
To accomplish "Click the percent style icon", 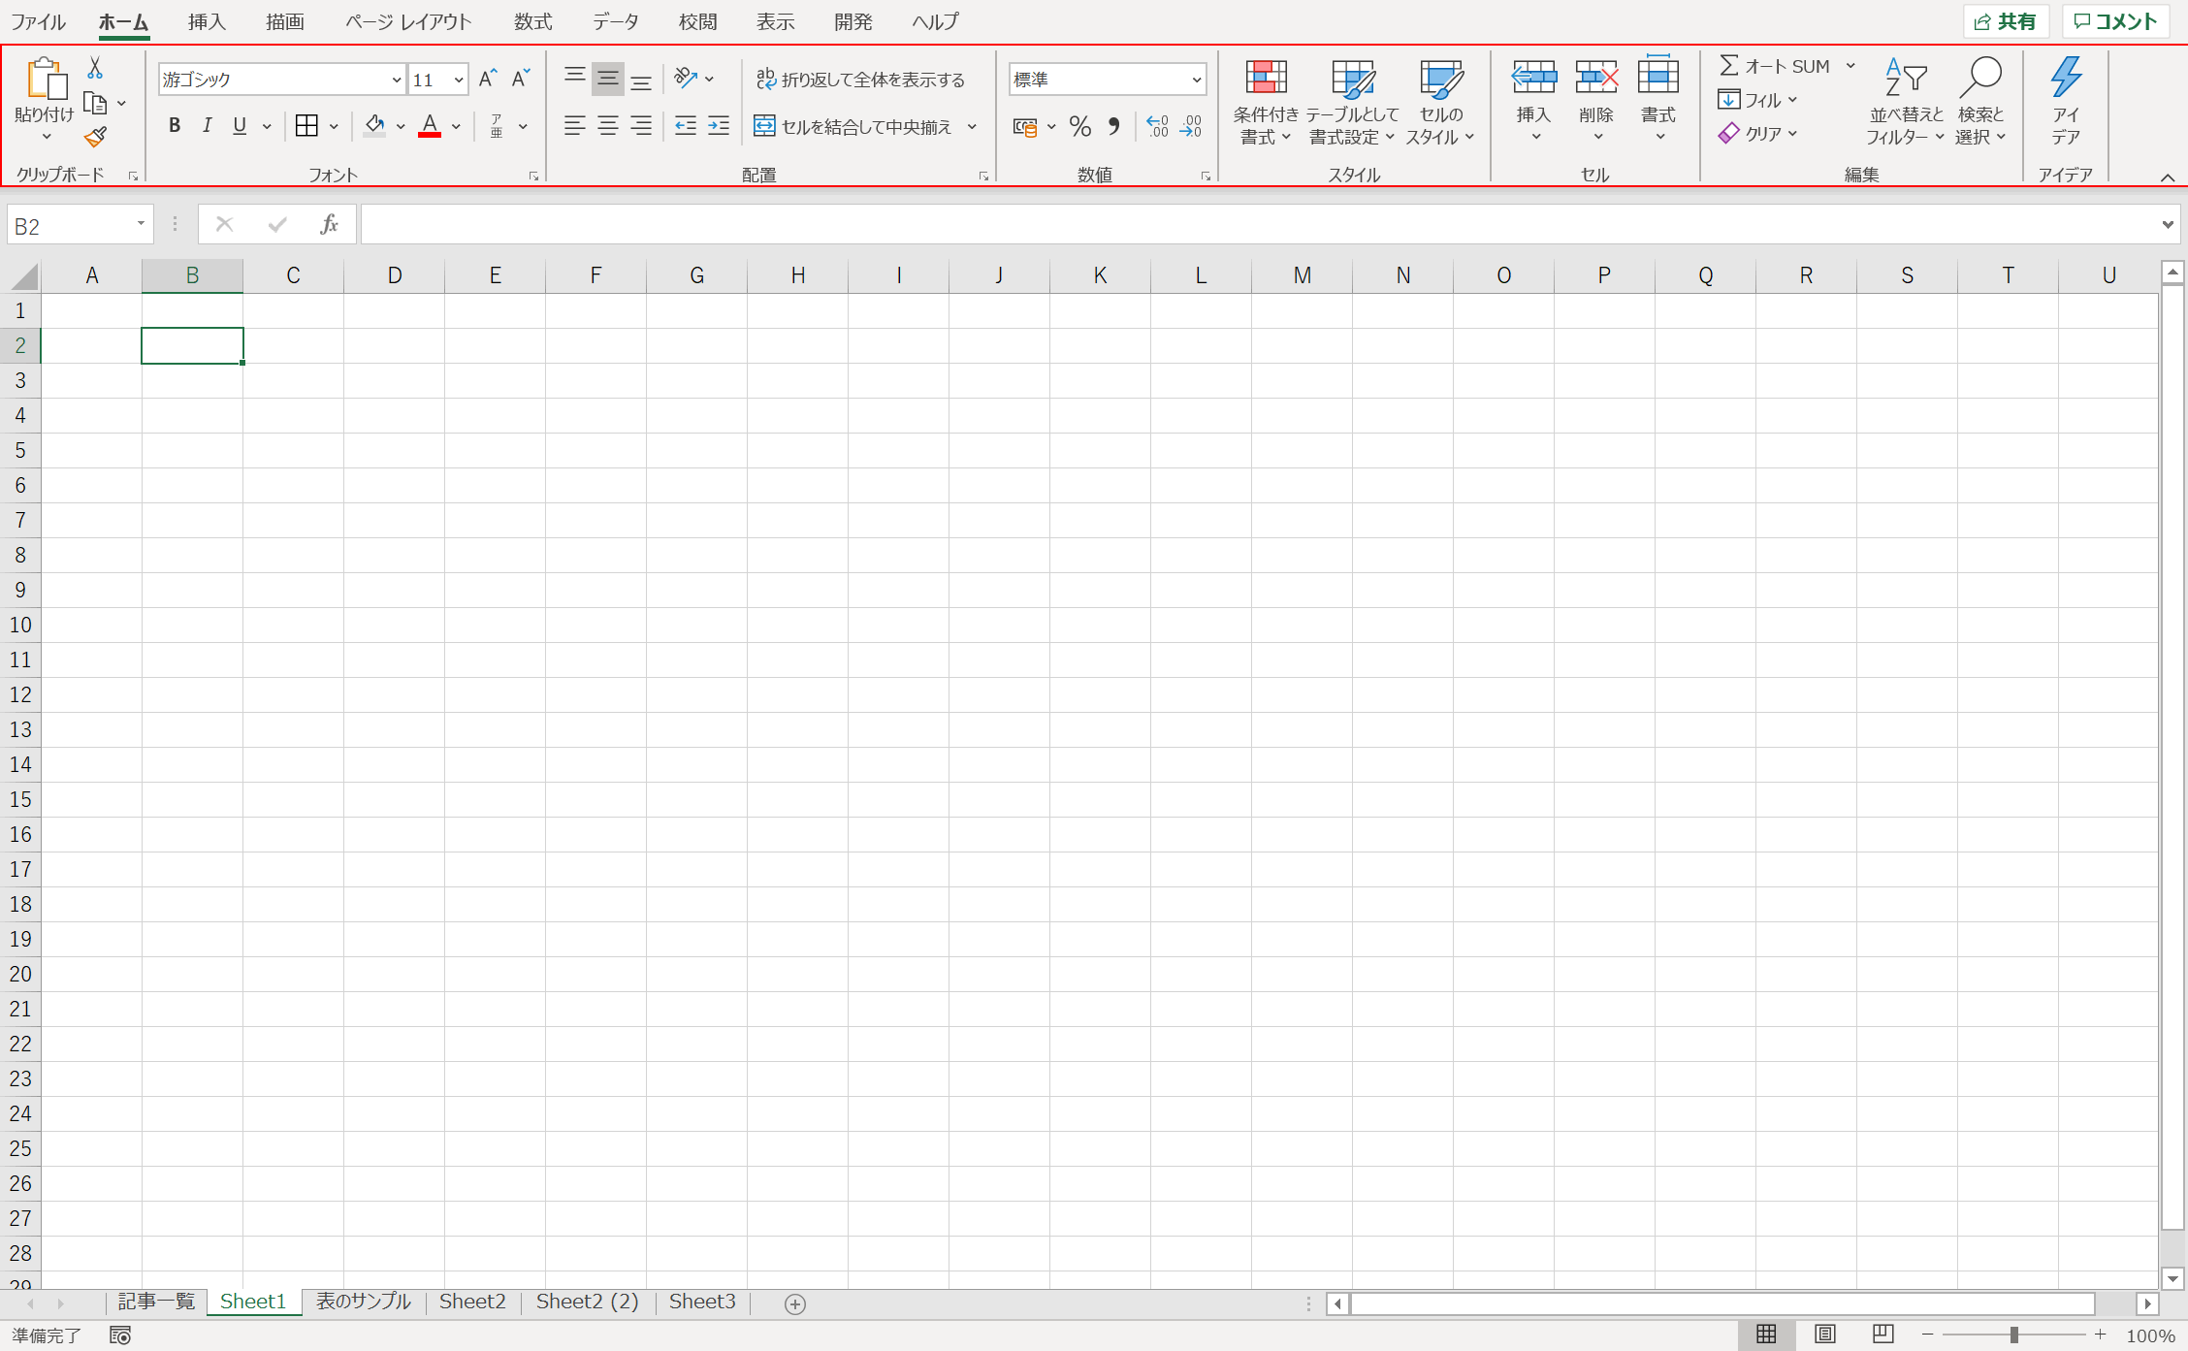I will [x=1079, y=126].
